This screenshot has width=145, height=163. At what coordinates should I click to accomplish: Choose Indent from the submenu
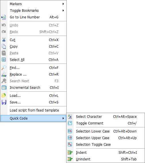[x=106, y=152]
